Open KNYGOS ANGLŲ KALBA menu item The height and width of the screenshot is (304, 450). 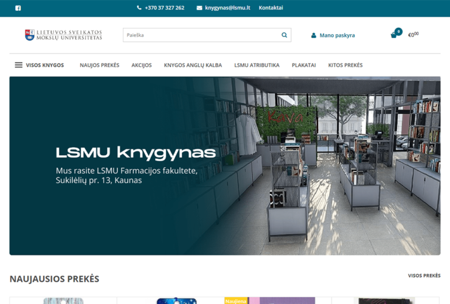[193, 65]
